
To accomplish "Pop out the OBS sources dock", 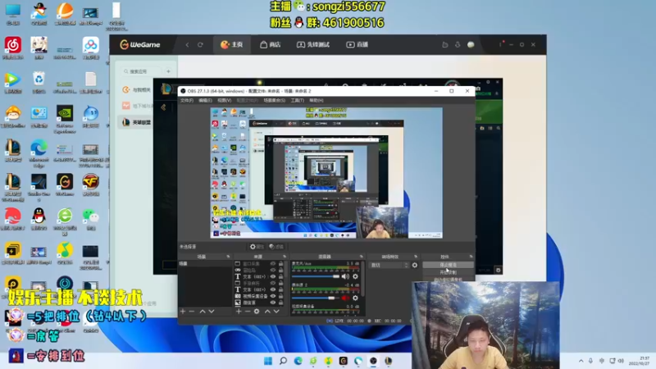I will pos(285,257).
